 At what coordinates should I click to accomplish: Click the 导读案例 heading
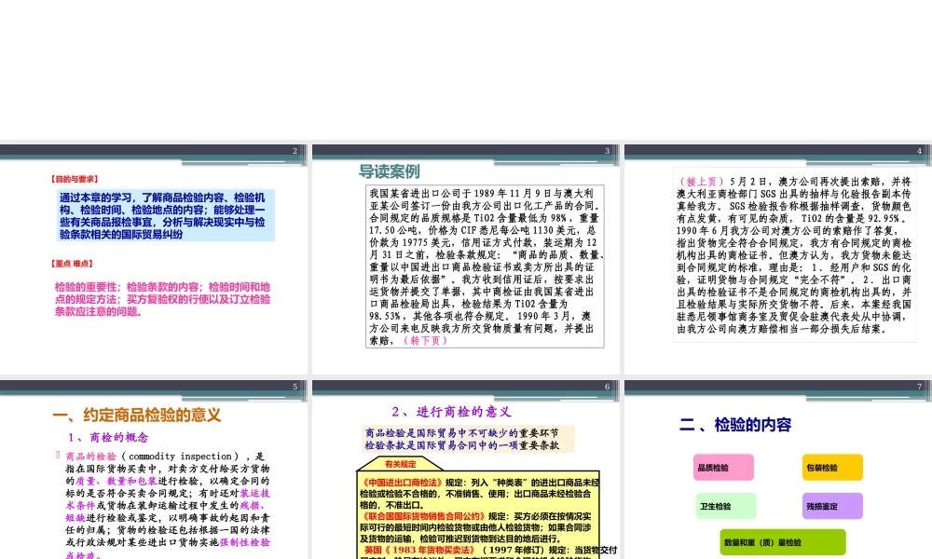390,171
